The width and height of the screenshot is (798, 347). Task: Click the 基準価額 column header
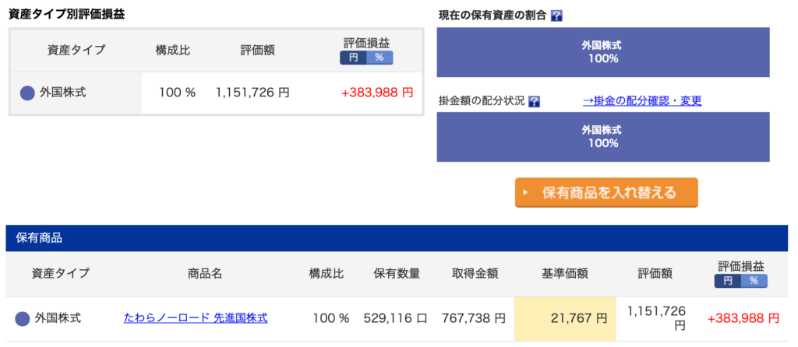[x=565, y=273]
